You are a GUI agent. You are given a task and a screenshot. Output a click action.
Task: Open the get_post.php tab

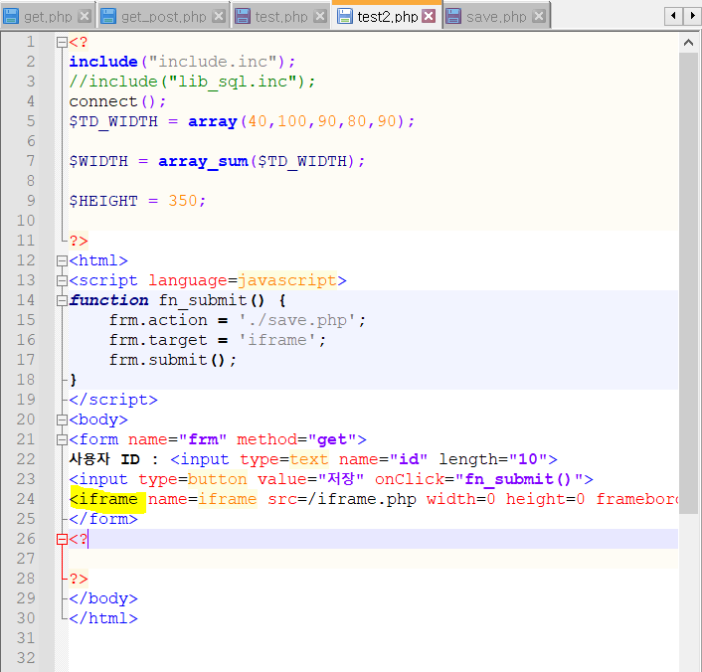163,17
